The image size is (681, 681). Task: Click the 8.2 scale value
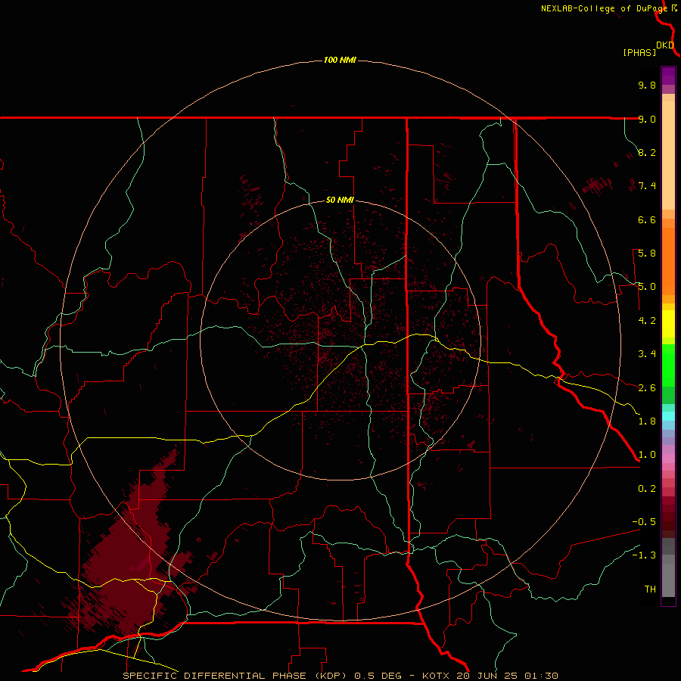click(647, 152)
